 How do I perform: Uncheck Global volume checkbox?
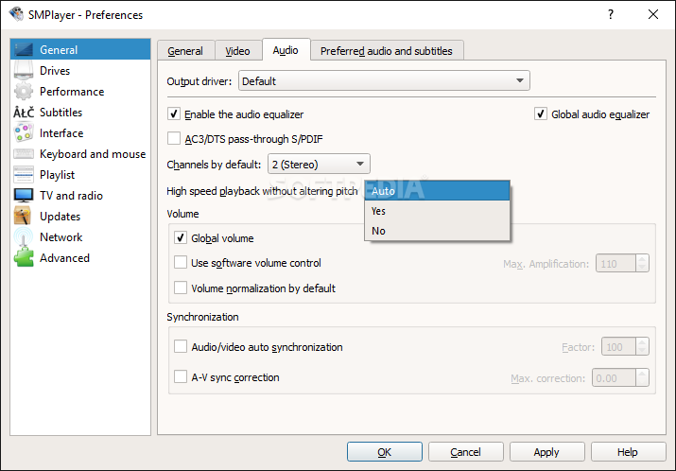coord(181,237)
